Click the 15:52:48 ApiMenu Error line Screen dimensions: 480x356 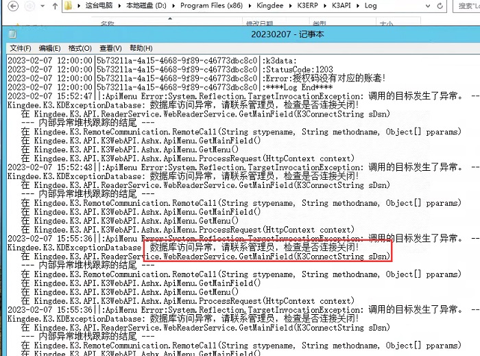coord(243,167)
